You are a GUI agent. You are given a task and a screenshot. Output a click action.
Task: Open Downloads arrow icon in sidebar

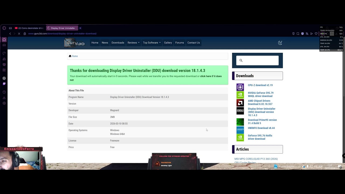[4, 98]
